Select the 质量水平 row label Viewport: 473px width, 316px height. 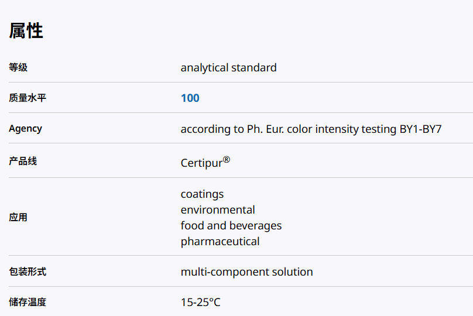[x=28, y=98]
